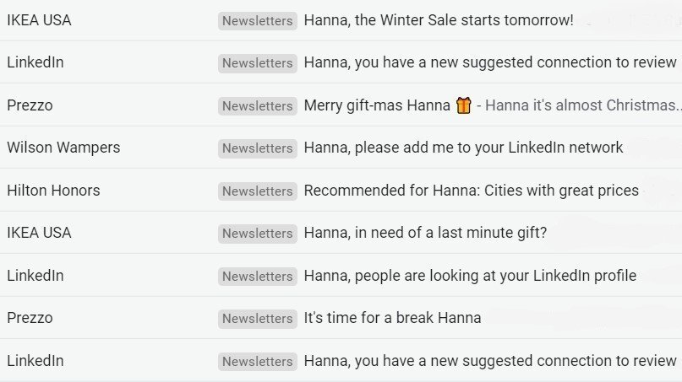The height and width of the screenshot is (382, 682).
Task: Click Newsletters tag on the LinkedIn profile views email
Action: coord(257,277)
